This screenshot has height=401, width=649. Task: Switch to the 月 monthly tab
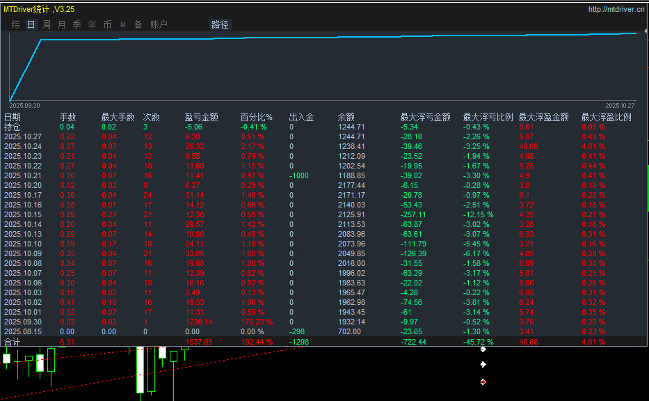point(62,25)
